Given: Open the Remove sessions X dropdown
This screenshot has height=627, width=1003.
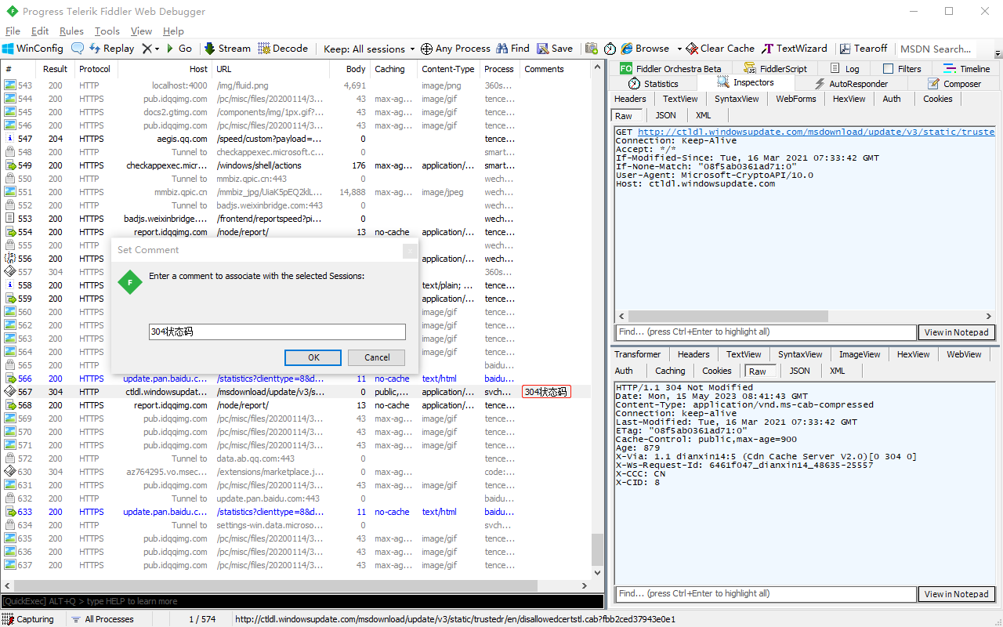Looking at the screenshot, I should (x=150, y=49).
